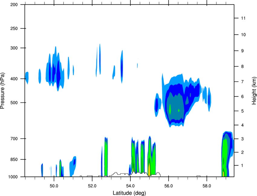Click the 300 pressure tick label
The width and height of the screenshot is (257, 196).
click(14, 48)
